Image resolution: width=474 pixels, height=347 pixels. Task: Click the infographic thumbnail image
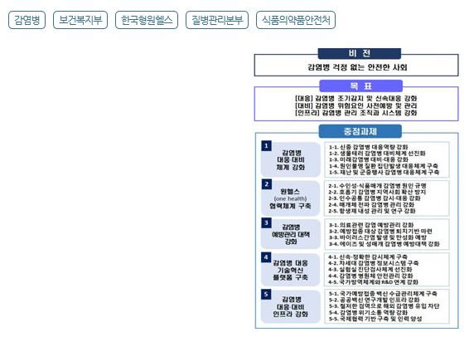tap(356, 188)
